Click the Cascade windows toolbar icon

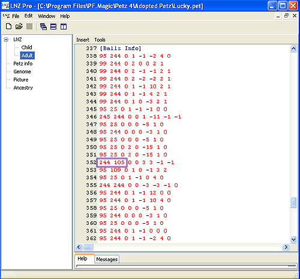point(43,26)
